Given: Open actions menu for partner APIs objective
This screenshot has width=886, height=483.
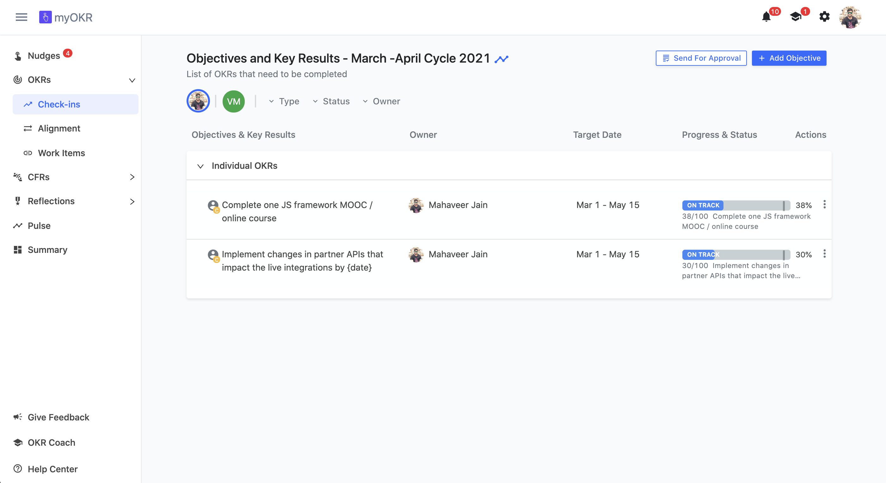Looking at the screenshot, I should click(824, 254).
